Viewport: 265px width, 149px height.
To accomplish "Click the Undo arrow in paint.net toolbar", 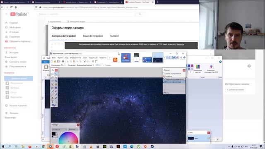I will coord(85,61).
